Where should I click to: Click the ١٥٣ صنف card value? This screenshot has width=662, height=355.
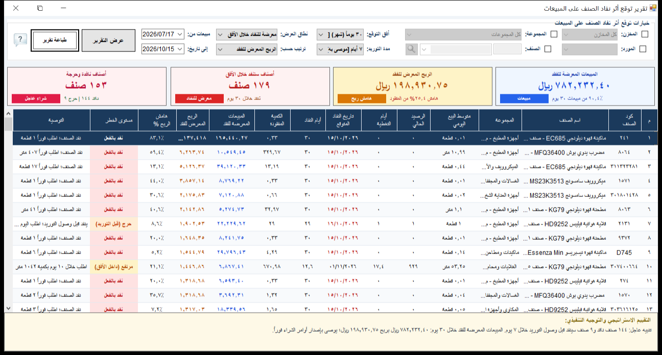point(86,85)
